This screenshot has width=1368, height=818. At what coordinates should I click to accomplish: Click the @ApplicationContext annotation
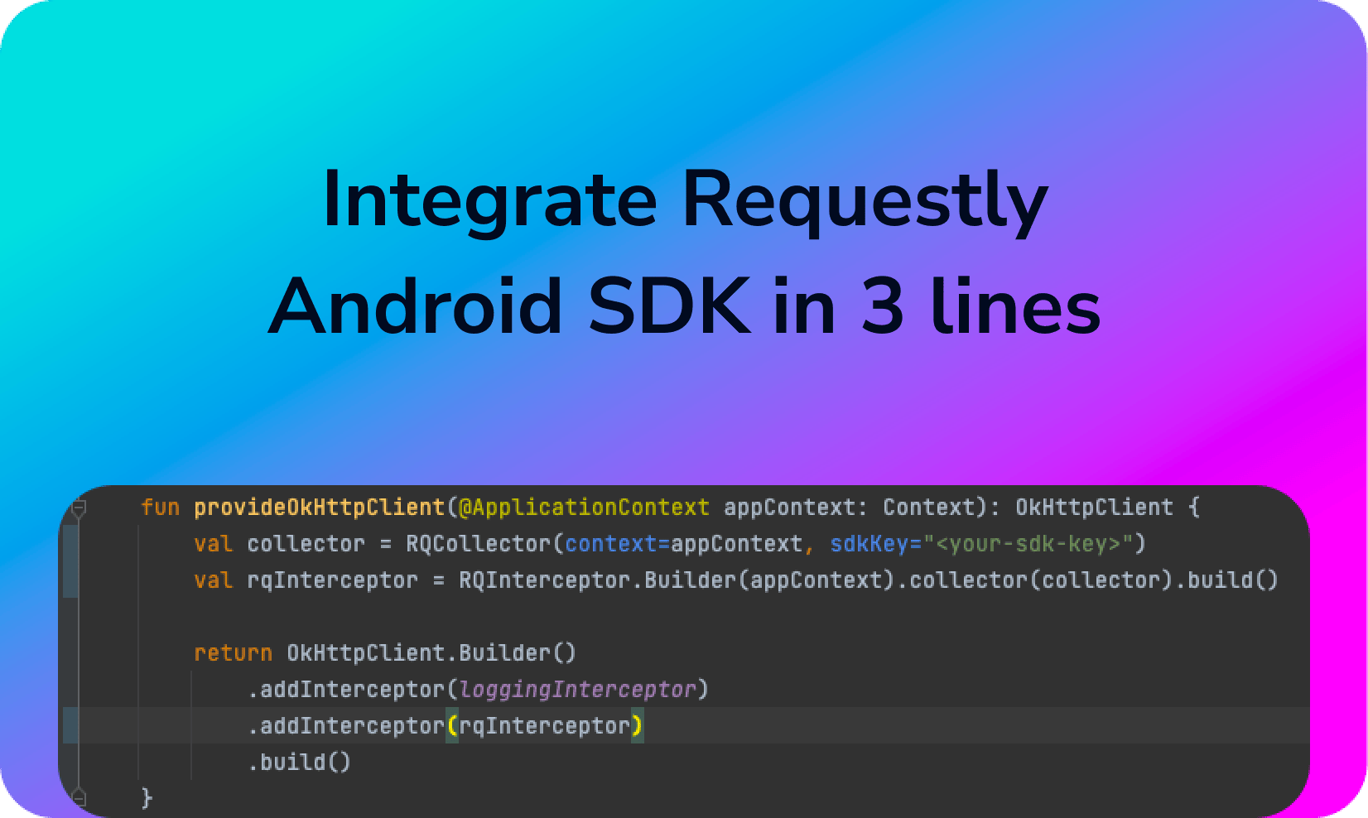point(584,508)
